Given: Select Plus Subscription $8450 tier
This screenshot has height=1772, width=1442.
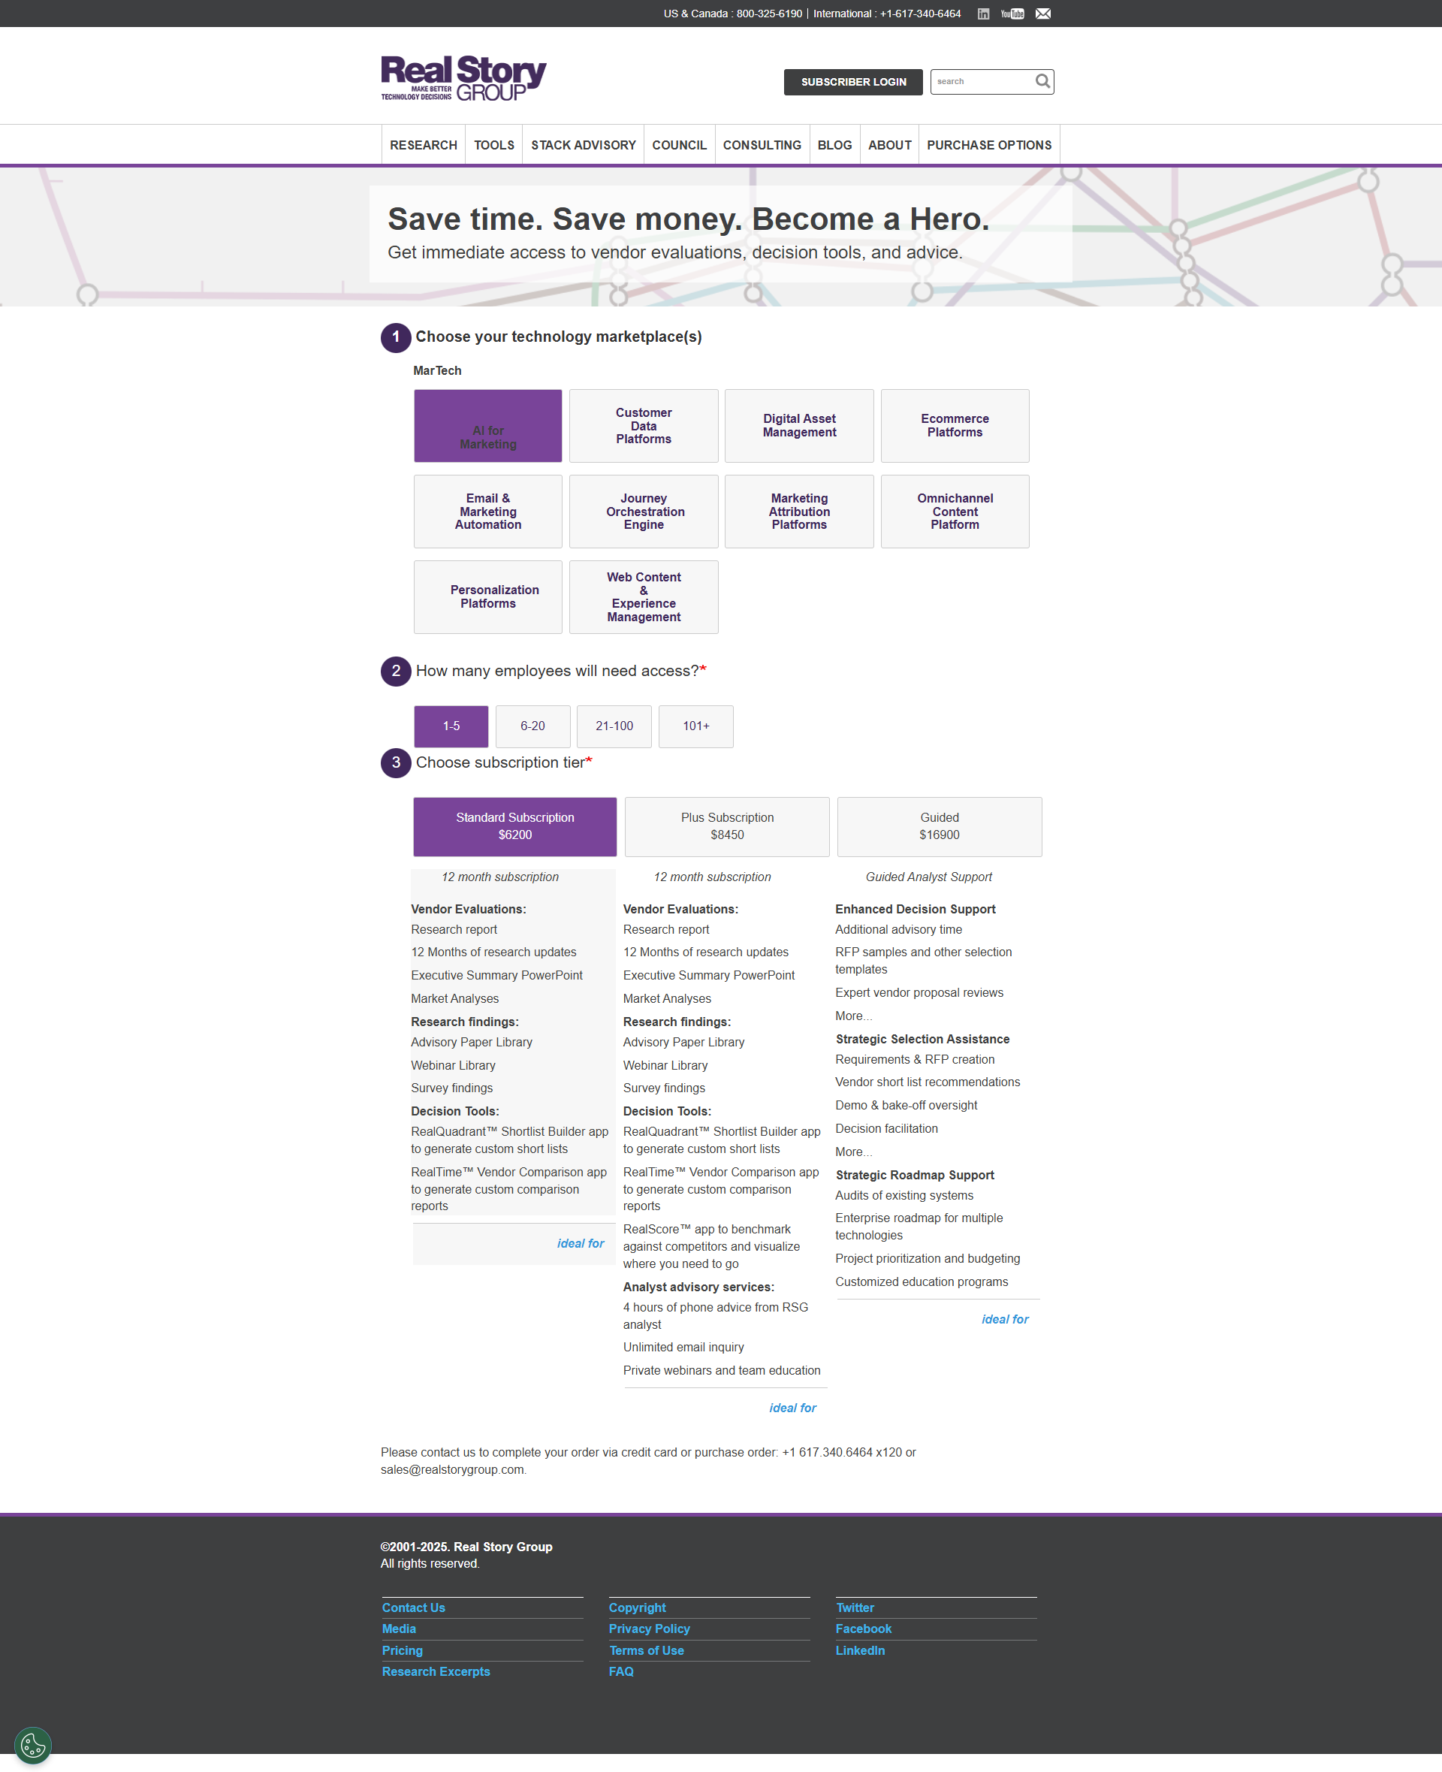Looking at the screenshot, I should point(727,826).
